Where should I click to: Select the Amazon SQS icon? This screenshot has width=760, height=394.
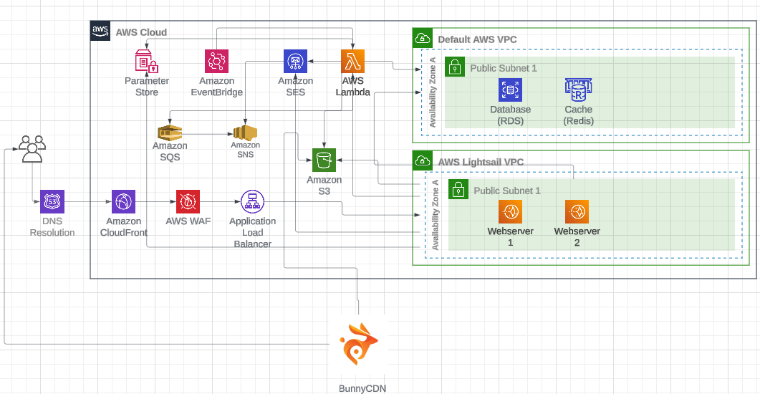coord(170,132)
